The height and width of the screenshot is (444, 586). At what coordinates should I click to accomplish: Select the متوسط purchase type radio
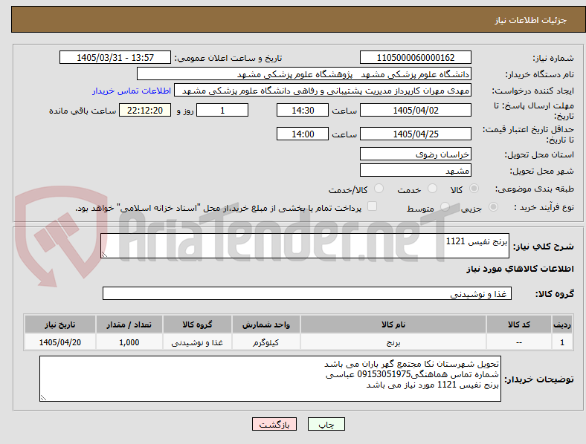pos(445,206)
